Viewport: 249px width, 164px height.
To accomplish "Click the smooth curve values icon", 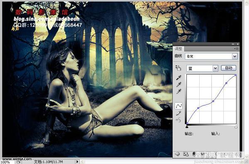I will (x=178, y=120).
